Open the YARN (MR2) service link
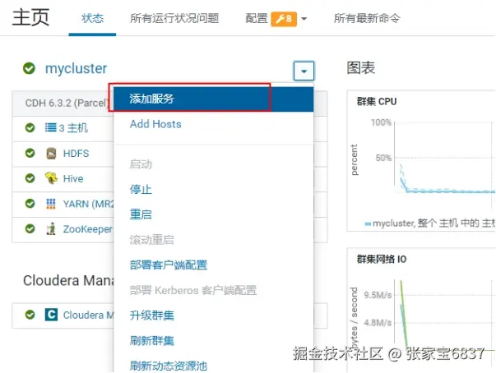This screenshot has width=496, height=373. pyautogui.click(x=88, y=204)
